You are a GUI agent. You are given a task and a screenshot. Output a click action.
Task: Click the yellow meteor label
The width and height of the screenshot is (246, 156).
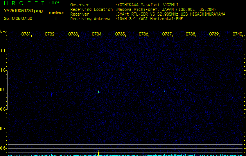56,12
